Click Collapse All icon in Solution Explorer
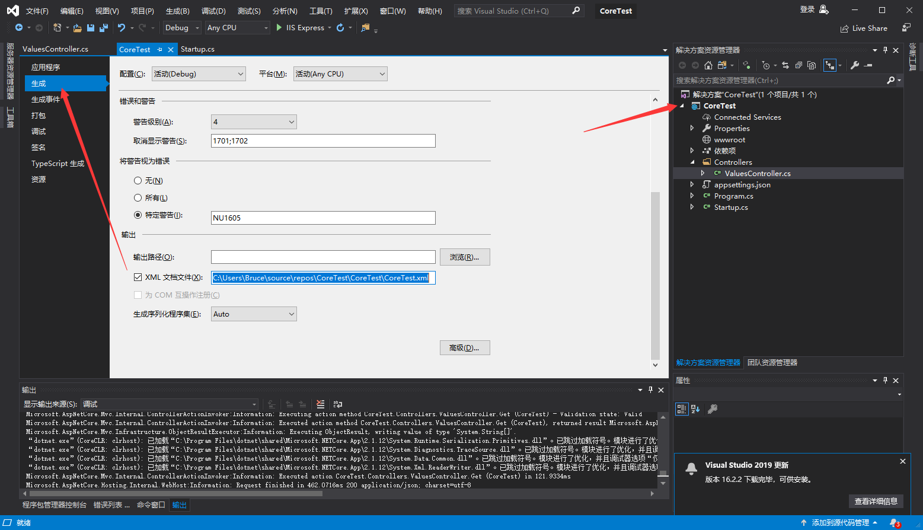Screen dimensions: 923x530 click(799, 65)
